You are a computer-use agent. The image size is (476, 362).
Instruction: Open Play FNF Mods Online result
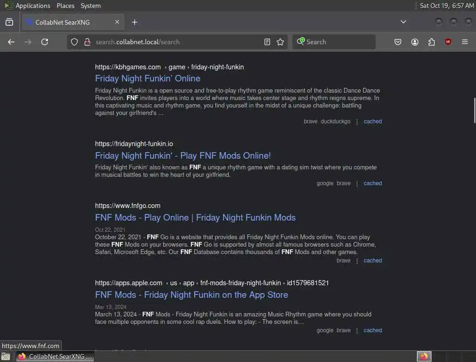pyautogui.click(x=183, y=155)
